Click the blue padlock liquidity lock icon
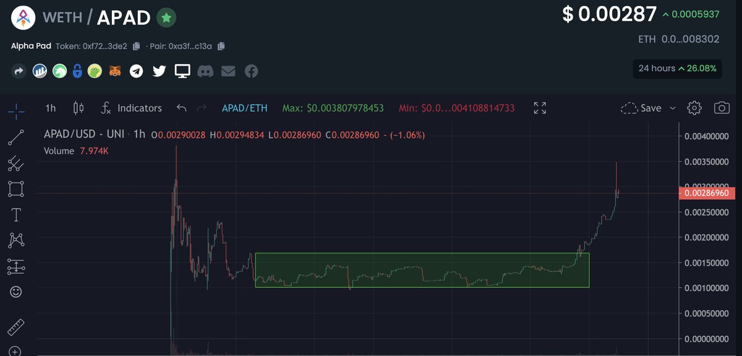This screenshot has height=356, width=742. click(x=77, y=71)
